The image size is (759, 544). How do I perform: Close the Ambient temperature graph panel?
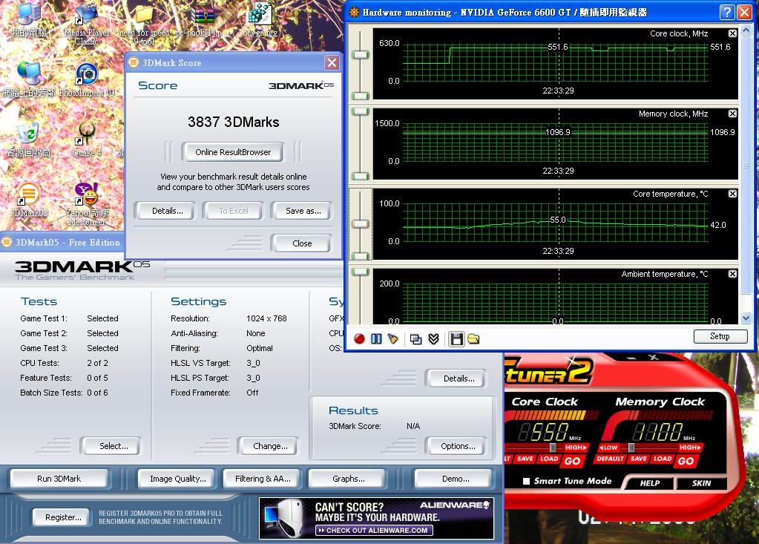click(732, 274)
